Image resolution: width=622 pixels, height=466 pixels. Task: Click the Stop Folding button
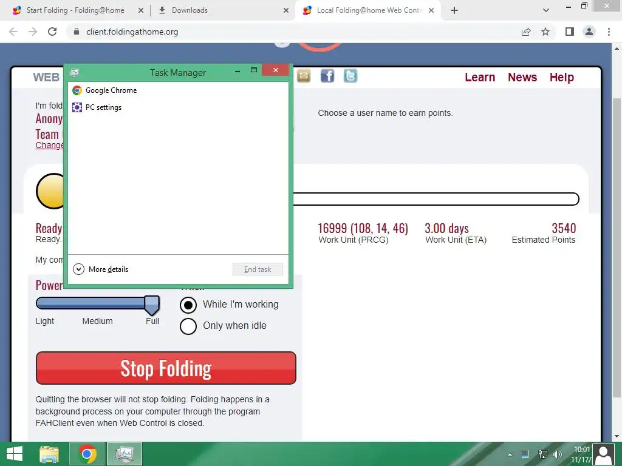point(166,368)
